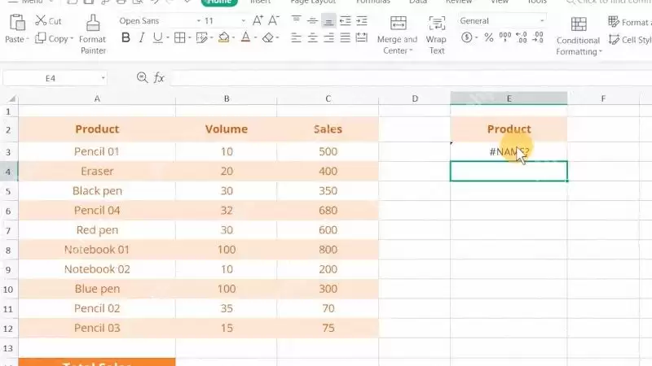The height and width of the screenshot is (366, 652).
Task: Select the Product header in column E
Action: coord(509,129)
